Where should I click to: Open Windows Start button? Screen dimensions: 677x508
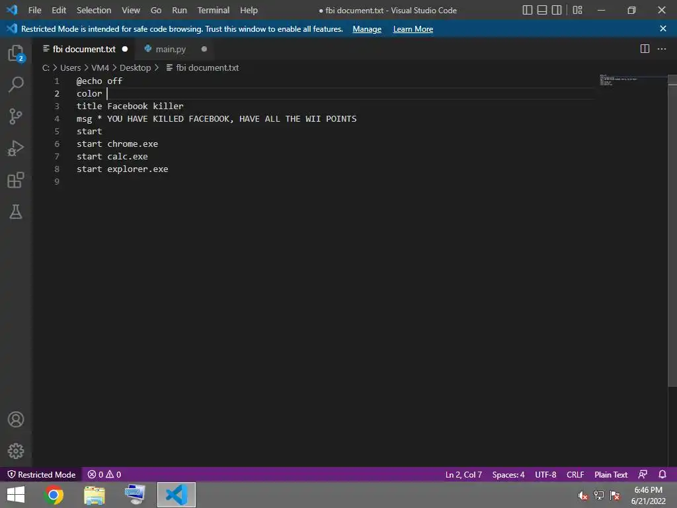[16, 495]
